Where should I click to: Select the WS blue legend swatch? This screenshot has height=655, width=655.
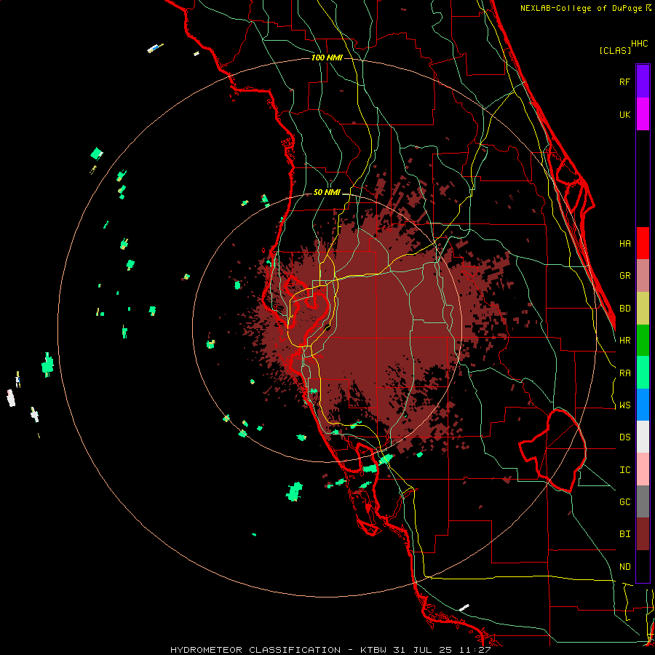click(643, 405)
